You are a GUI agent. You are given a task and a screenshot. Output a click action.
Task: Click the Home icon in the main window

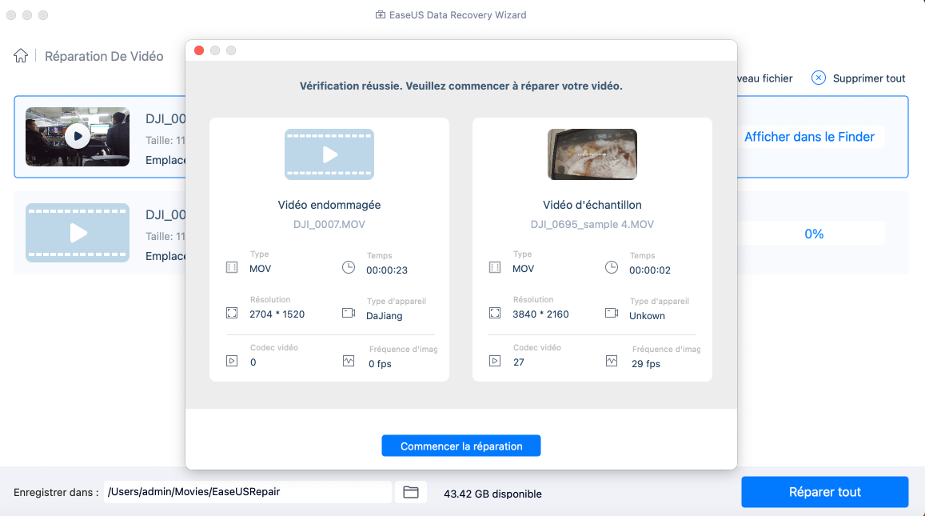point(21,55)
